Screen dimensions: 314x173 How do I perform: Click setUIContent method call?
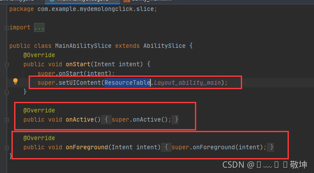80,83
